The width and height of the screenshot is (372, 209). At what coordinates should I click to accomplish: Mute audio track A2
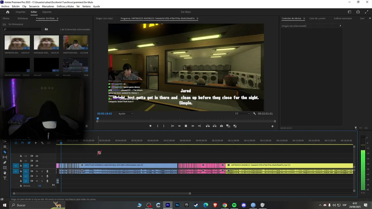point(37,176)
